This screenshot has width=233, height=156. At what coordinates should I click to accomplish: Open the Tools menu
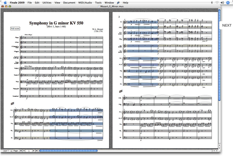pyautogui.click(x=98, y=3)
